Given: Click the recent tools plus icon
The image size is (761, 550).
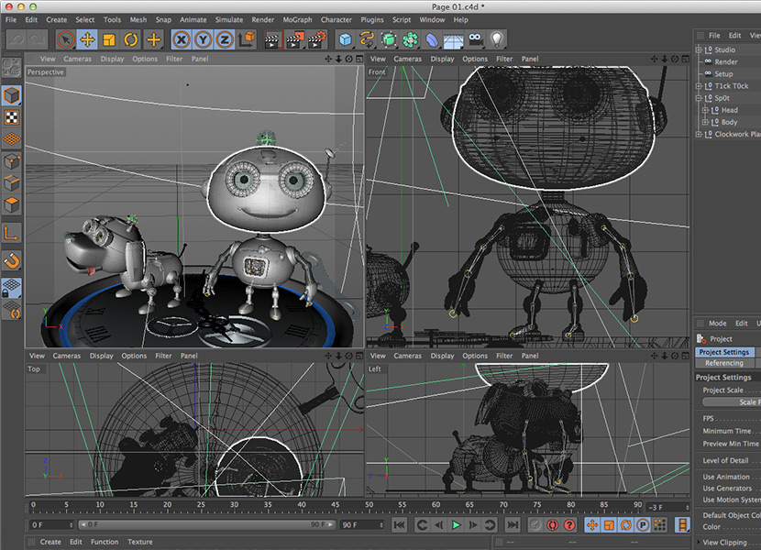Looking at the screenshot, I should pyautogui.click(x=153, y=39).
